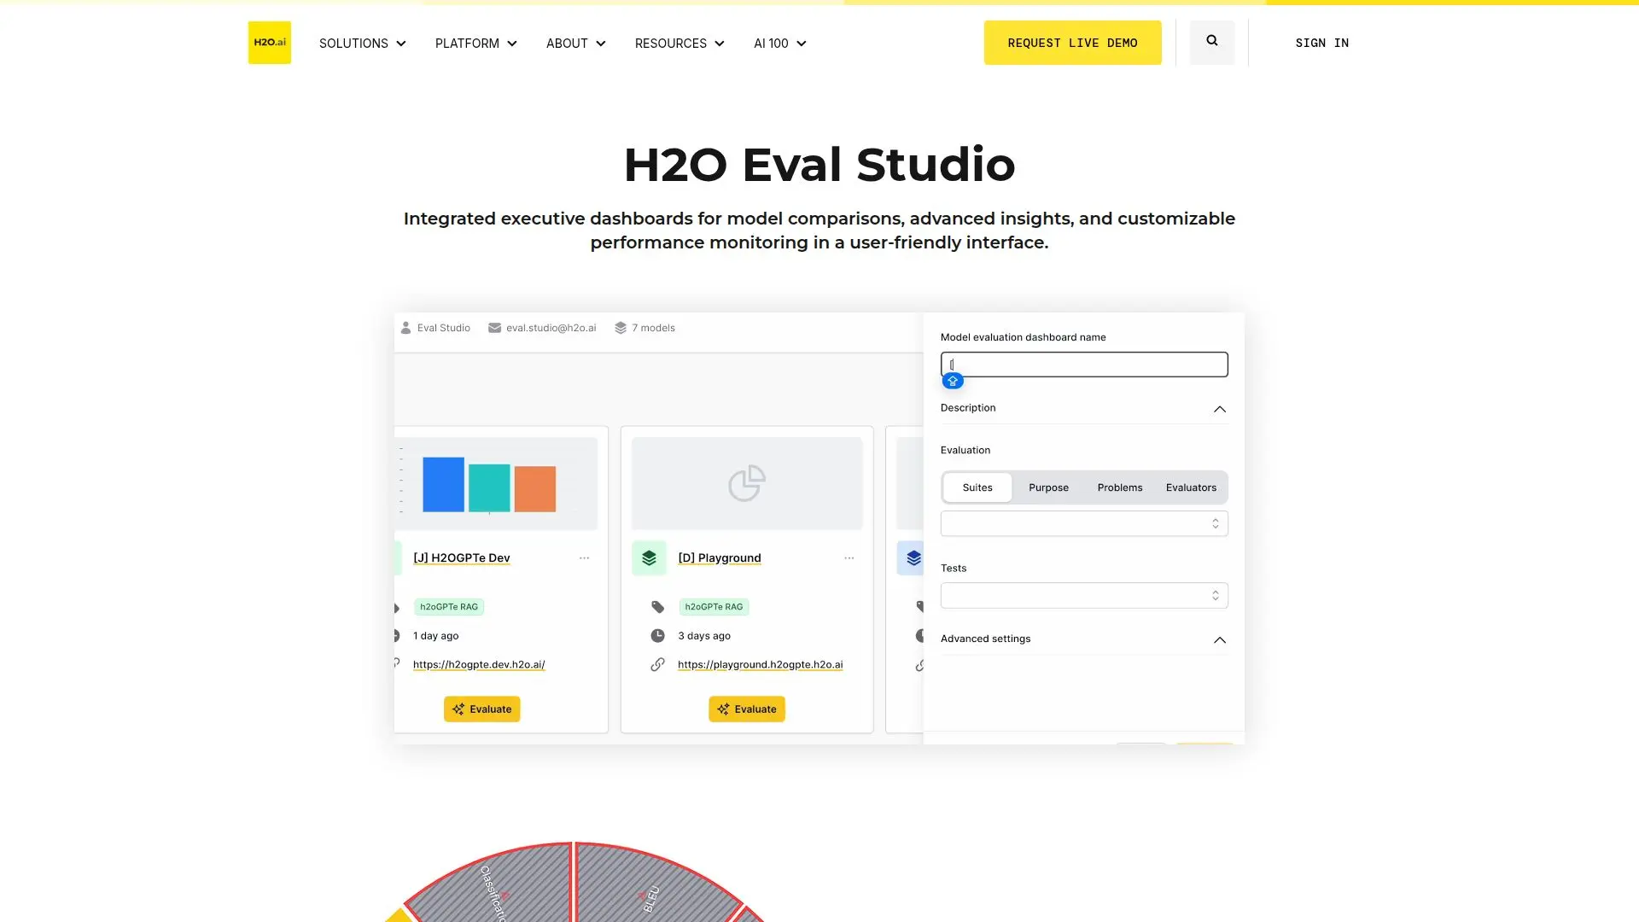1639x922 pixels.
Task: Open the ABOUT dropdown menu
Action: click(575, 44)
